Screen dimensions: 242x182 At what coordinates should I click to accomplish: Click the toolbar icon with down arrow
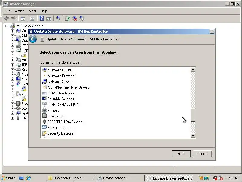pos(81,19)
